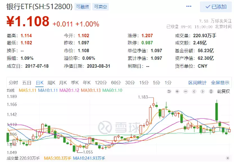Toggle the MA30:1.13 moving average label
Screen dimensions: 234x162
click(91, 90)
